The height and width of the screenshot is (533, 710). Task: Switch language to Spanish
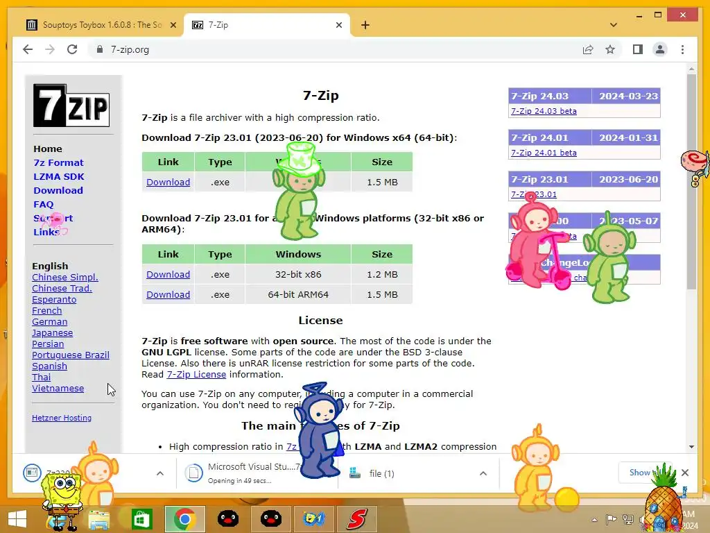click(x=49, y=366)
